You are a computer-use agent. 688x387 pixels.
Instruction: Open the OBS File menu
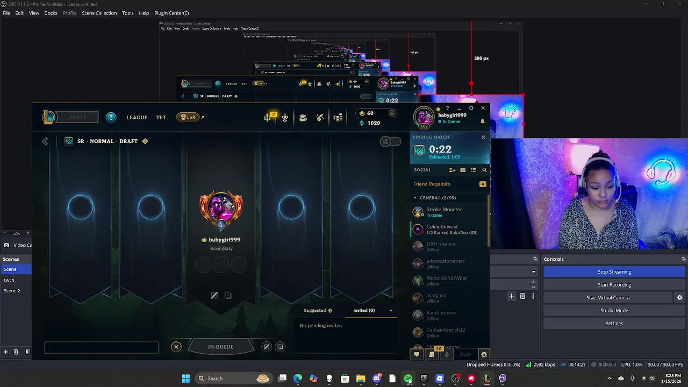[6, 13]
